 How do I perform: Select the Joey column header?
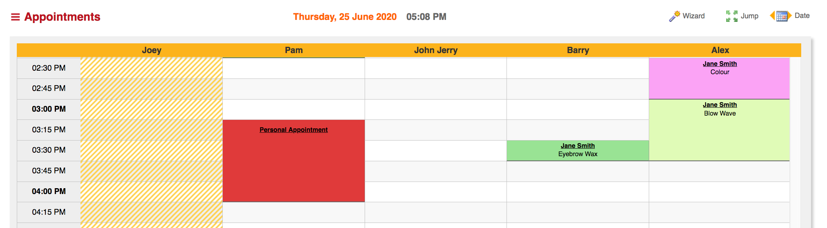tap(152, 50)
